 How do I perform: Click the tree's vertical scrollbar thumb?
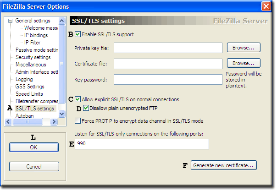(x=61, y=64)
